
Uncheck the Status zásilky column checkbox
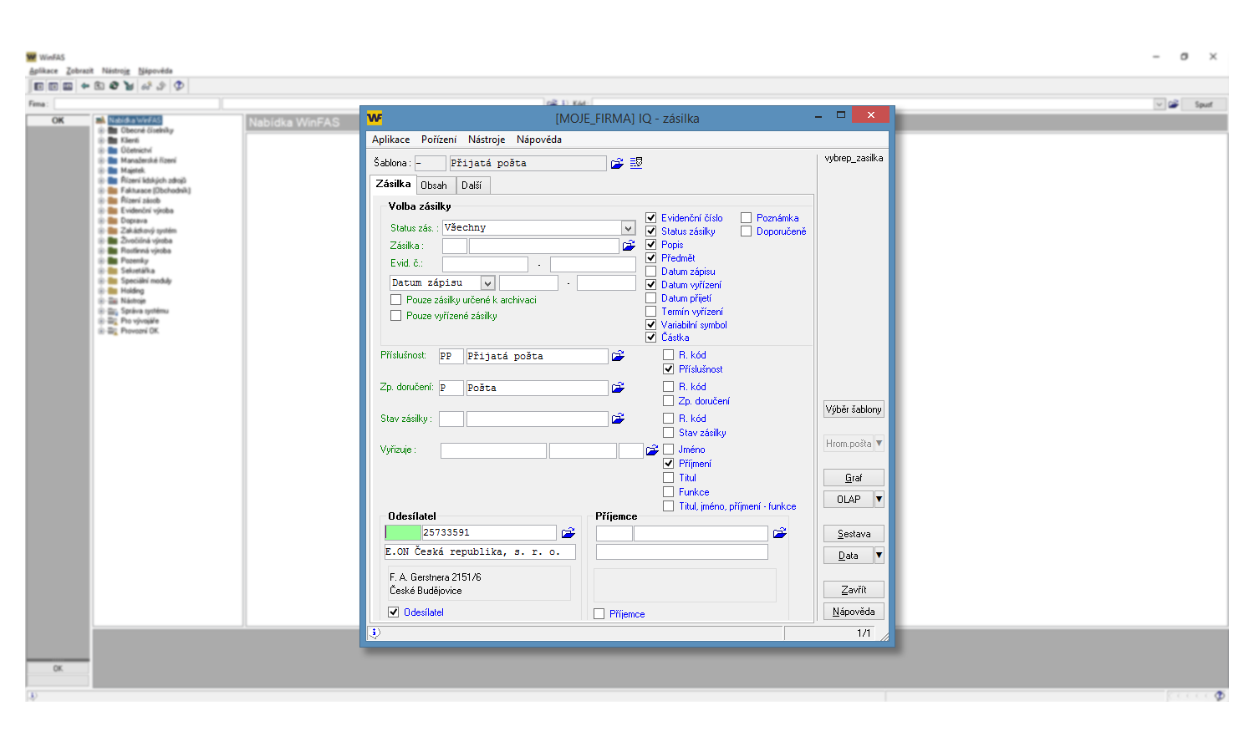(x=651, y=231)
